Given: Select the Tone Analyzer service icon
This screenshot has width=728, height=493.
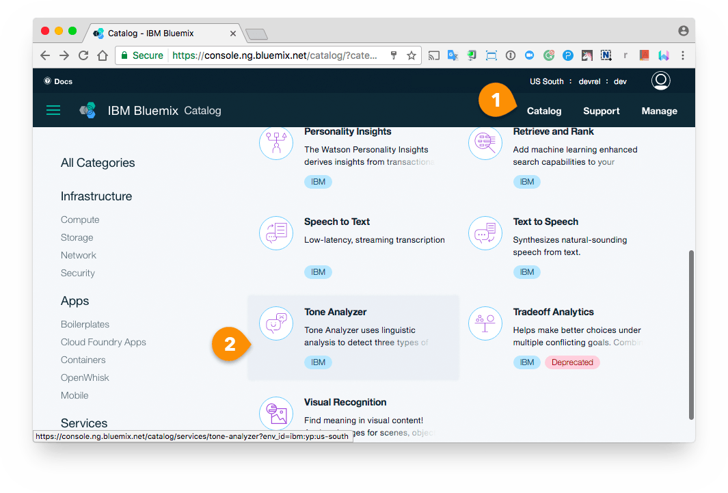Looking at the screenshot, I should (x=276, y=323).
